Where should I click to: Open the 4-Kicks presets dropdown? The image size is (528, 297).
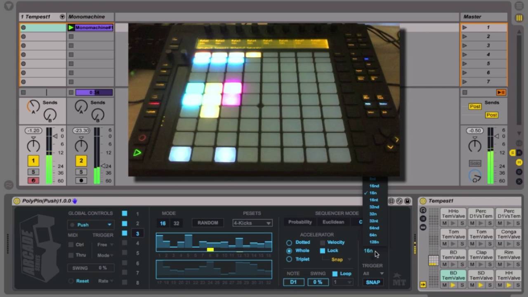[252, 223]
